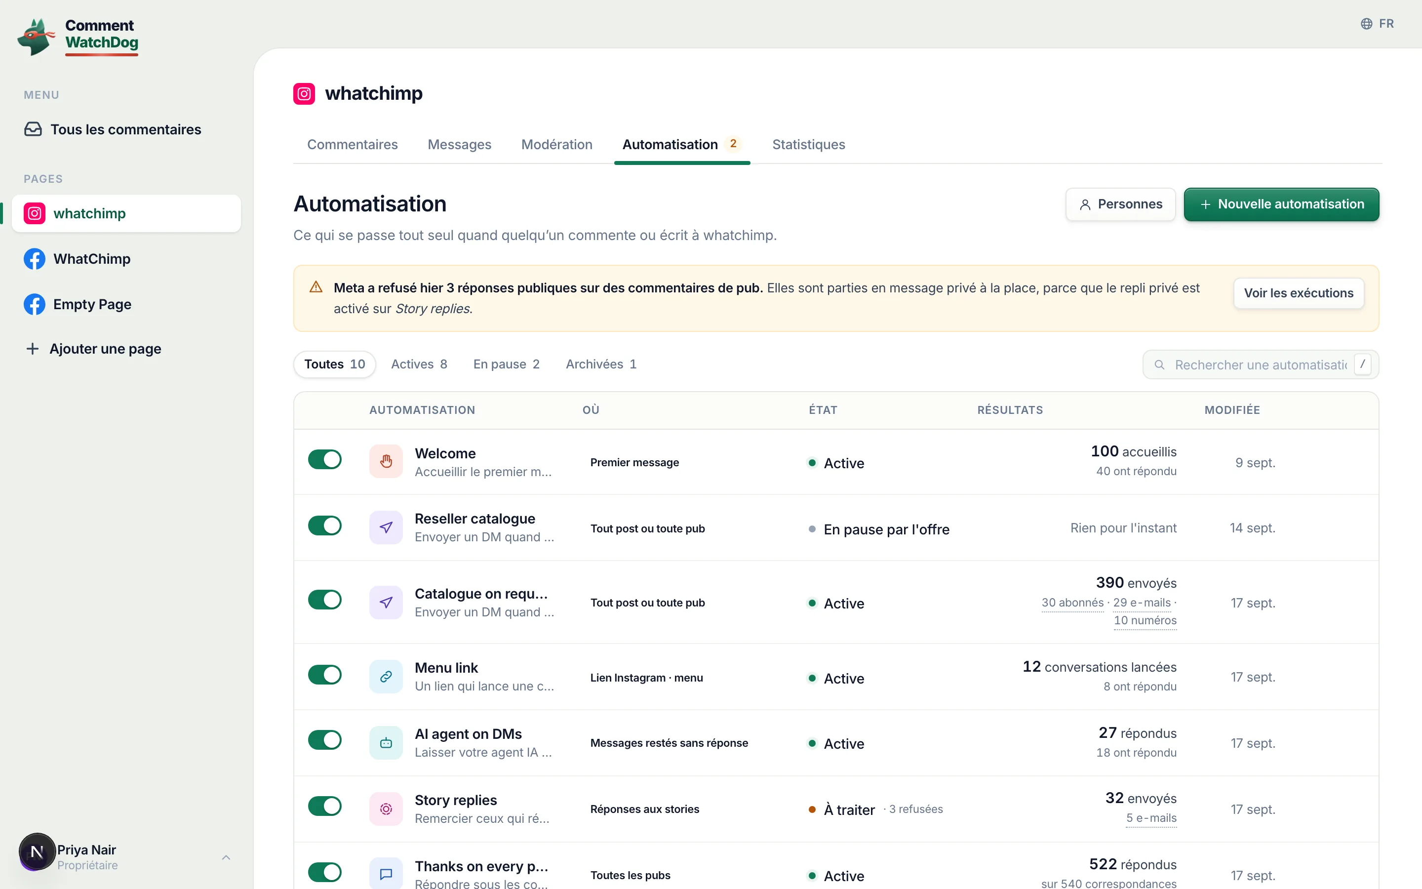Create a Nouvelle automatisation
1422x889 pixels.
coord(1282,204)
